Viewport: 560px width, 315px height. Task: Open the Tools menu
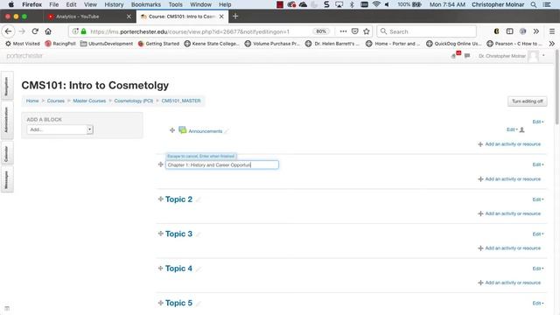coord(175,4)
